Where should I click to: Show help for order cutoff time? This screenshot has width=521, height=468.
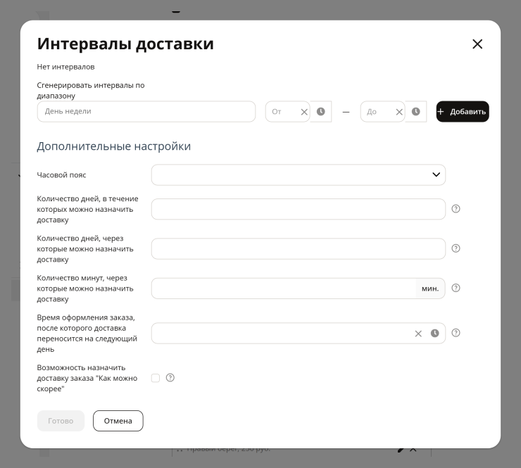point(456,333)
